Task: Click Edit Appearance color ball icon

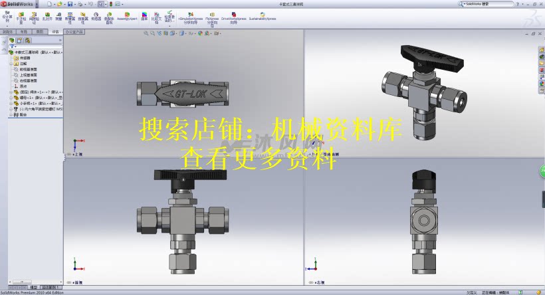Action: (200, 33)
